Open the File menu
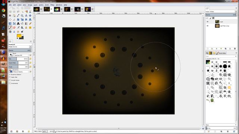 point(10,5)
